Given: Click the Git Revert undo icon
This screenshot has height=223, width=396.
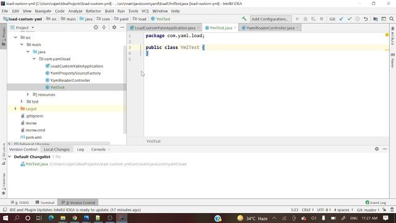Looking at the screenshot, I should [366, 19].
